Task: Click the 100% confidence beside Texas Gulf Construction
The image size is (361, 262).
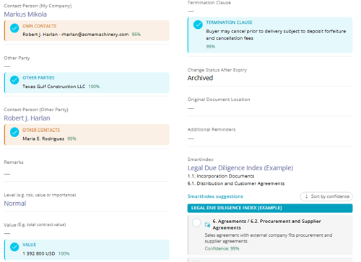Action: (94, 87)
